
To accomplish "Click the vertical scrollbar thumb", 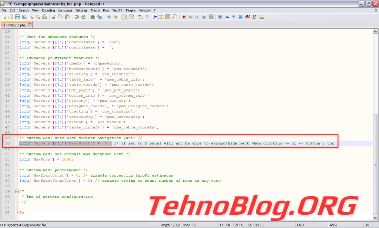I will pyautogui.click(x=376, y=167).
